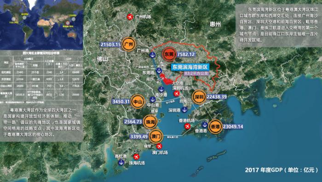Click the bay area comparison table title
322x182 pixels.
coord(41,53)
